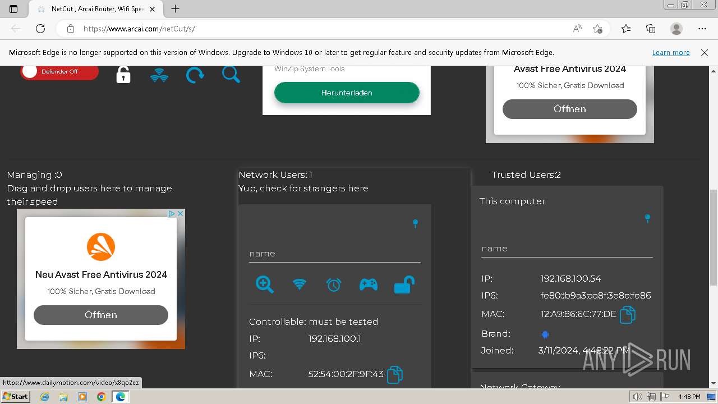Image resolution: width=718 pixels, height=404 pixels.
Task: Select the NetCut, Arcai Router tab
Action: pyautogui.click(x=95, y=9)
